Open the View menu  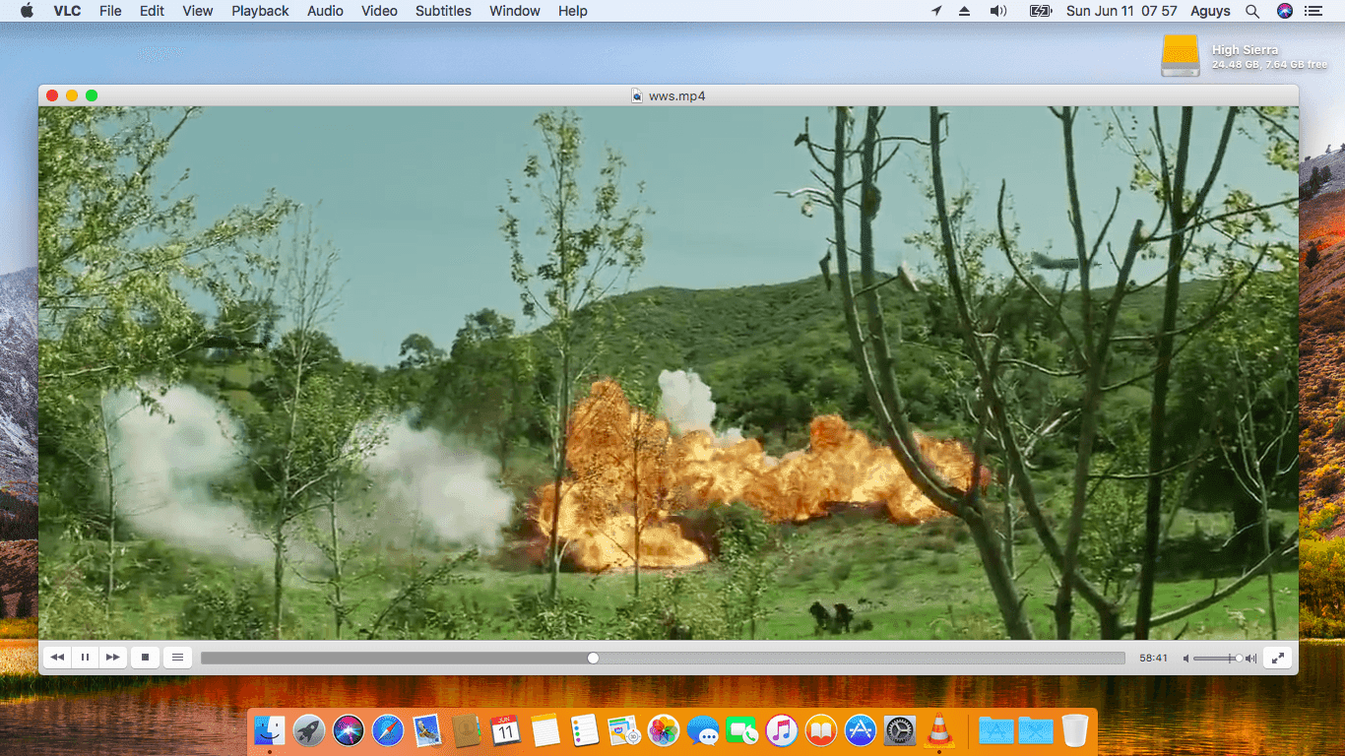(198, 11)
